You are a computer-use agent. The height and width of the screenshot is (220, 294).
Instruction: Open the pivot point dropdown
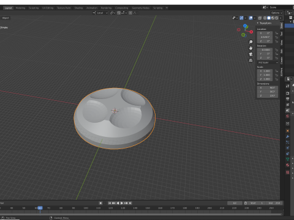[113, 13]
